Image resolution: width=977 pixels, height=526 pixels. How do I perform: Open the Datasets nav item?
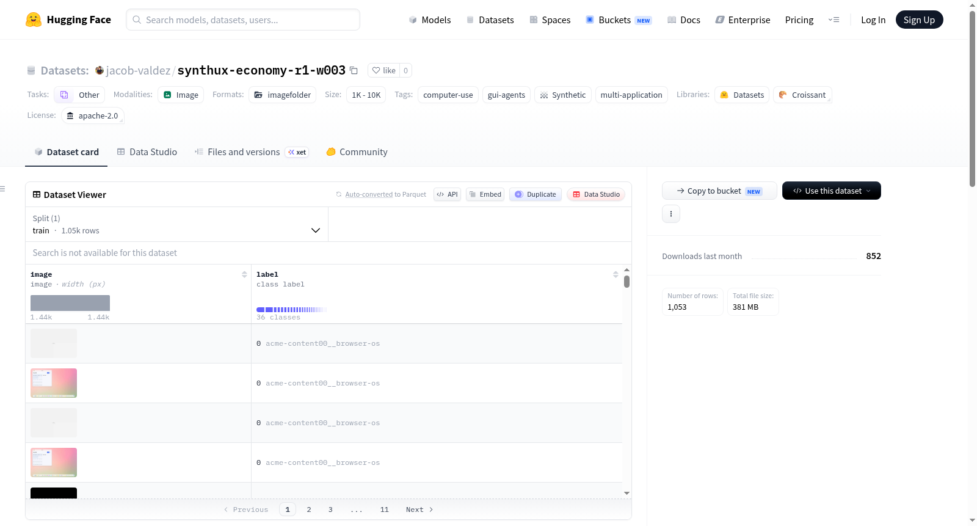pos(490,20)
